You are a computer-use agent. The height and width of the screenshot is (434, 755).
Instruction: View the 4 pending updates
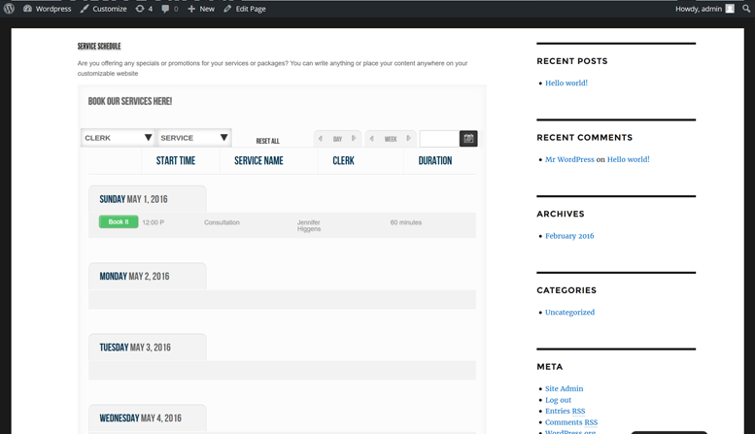coord(144,9)
